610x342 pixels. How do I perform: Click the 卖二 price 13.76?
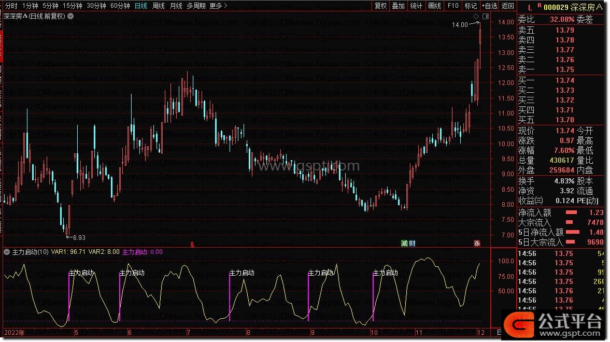click(565, 60)
